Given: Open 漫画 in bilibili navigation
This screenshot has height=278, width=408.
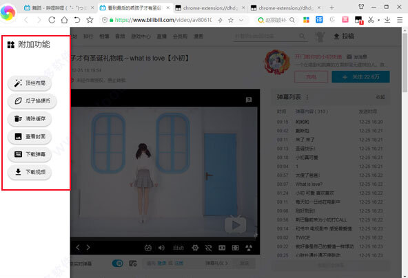Looking at the screenshot, I should click(198, 36).
